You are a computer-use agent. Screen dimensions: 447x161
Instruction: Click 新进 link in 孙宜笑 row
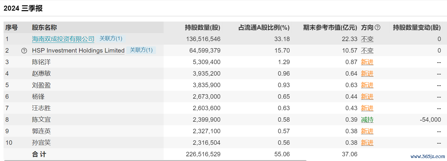click(x=367, y=143)
